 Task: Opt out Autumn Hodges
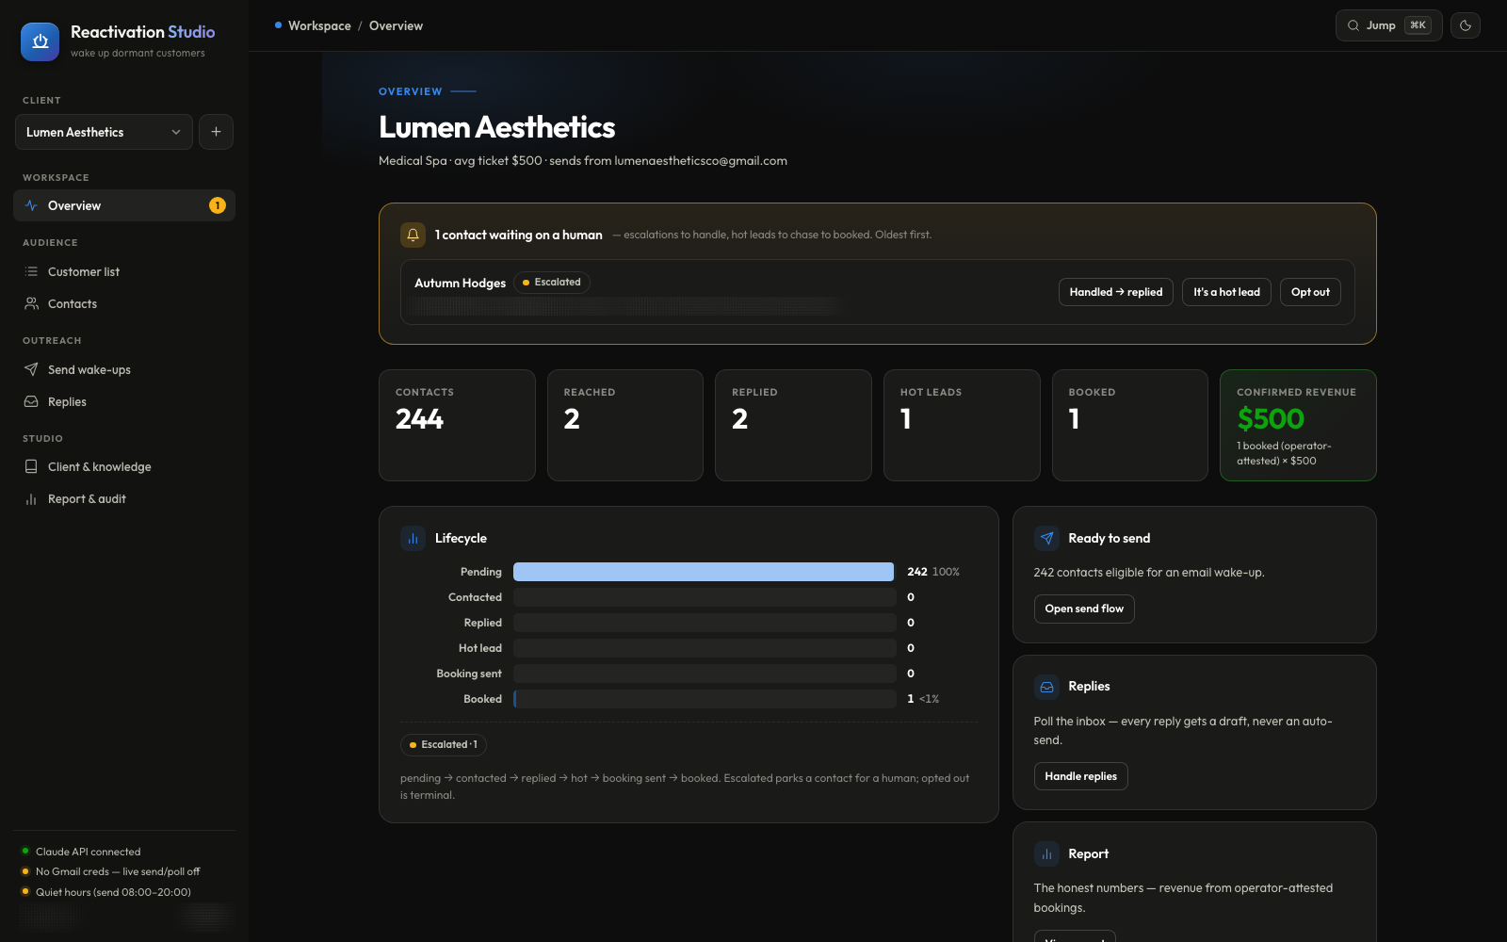[x=1310, y=292]
